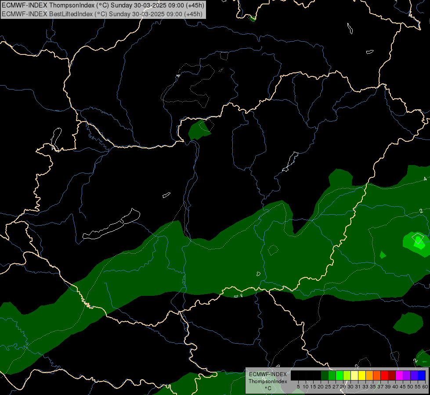430x395 pixels.
Task: Click the ThompsonIndex title line at top
Action: [x=103, y=5]
